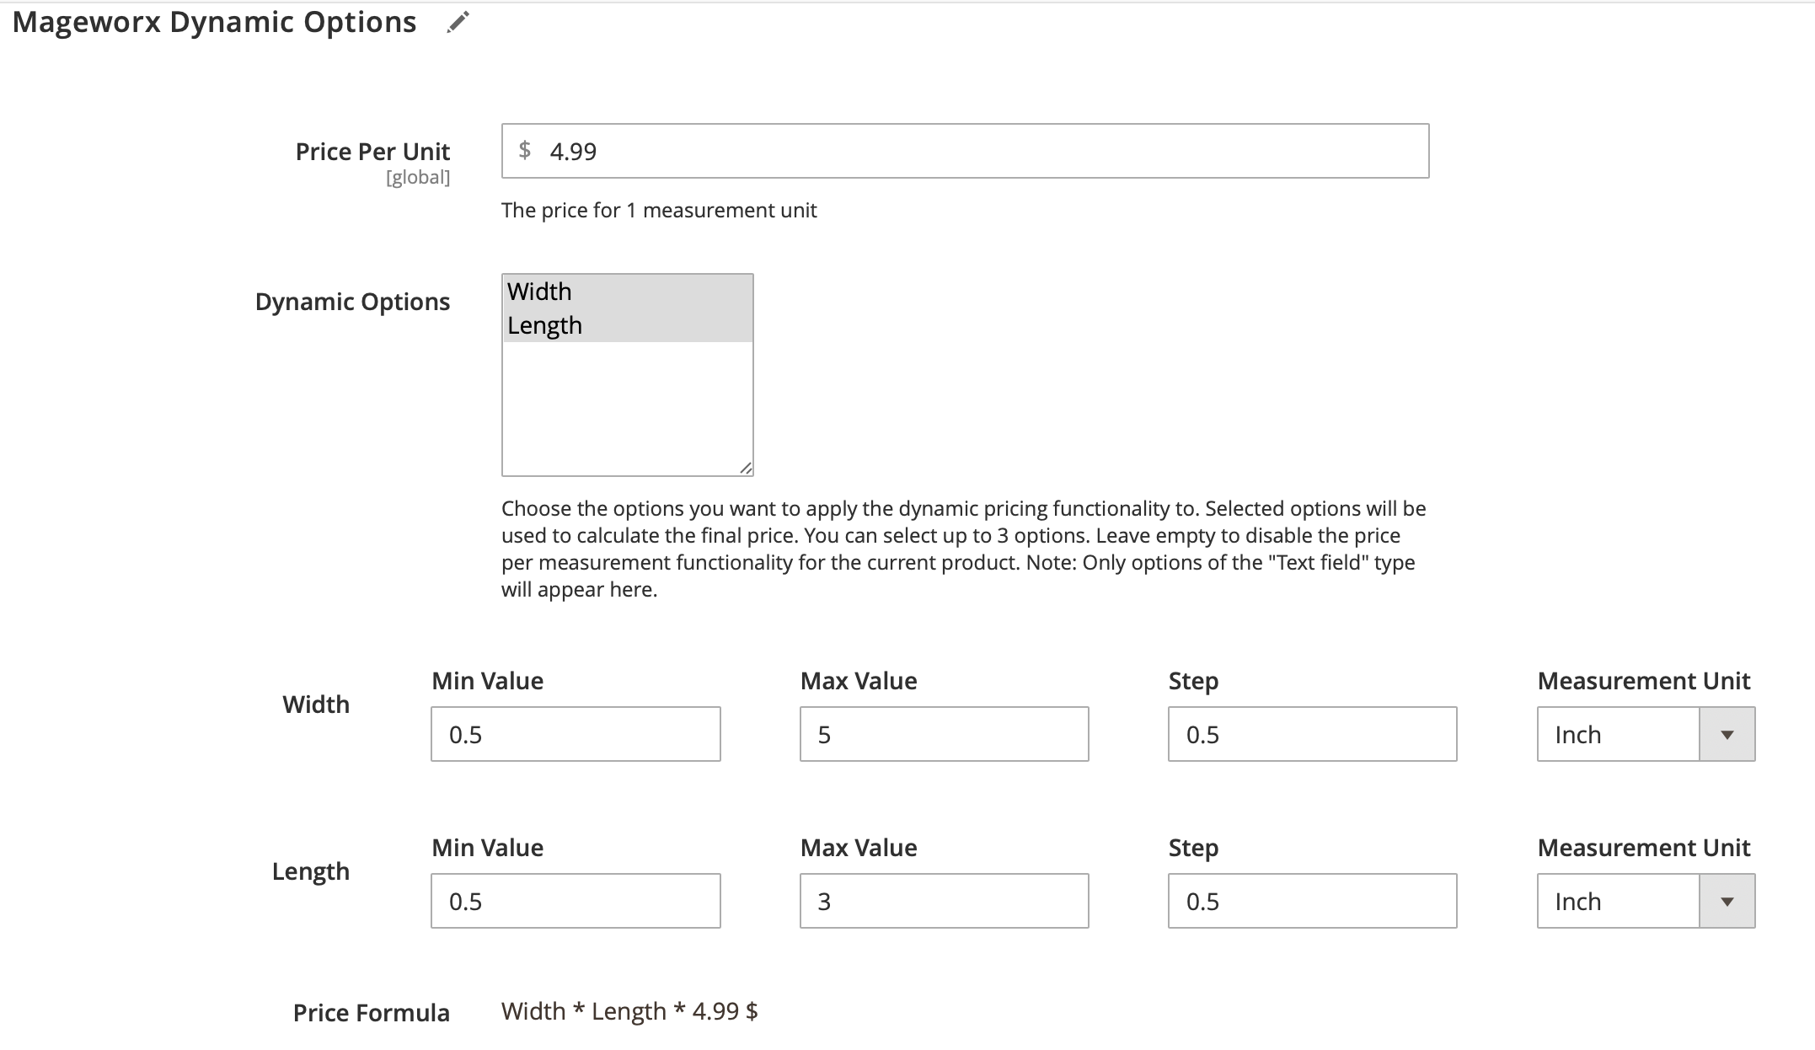Screen dimensions: 1815x1050
Task: Click the Width Step field
Action: (1312, 734)
